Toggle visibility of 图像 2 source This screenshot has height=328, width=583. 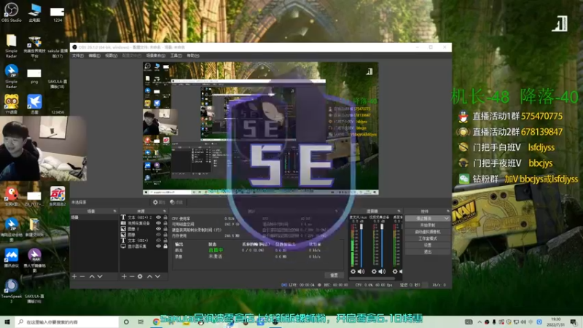coord(158,229)
